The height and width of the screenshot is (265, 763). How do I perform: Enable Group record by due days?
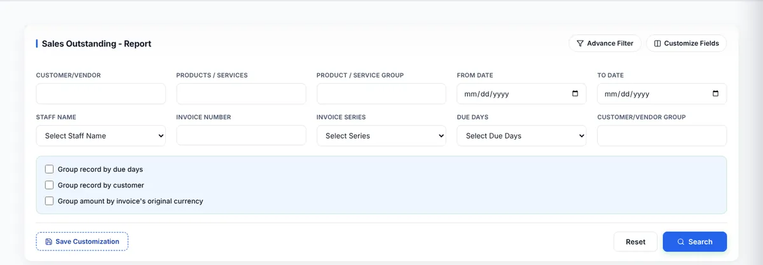[x=50, y=170]
